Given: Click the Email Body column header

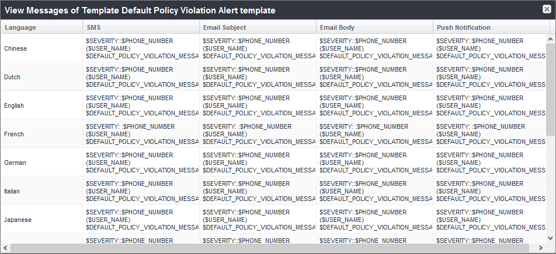Looking at the screenshot, I should (x=337, y=27).
